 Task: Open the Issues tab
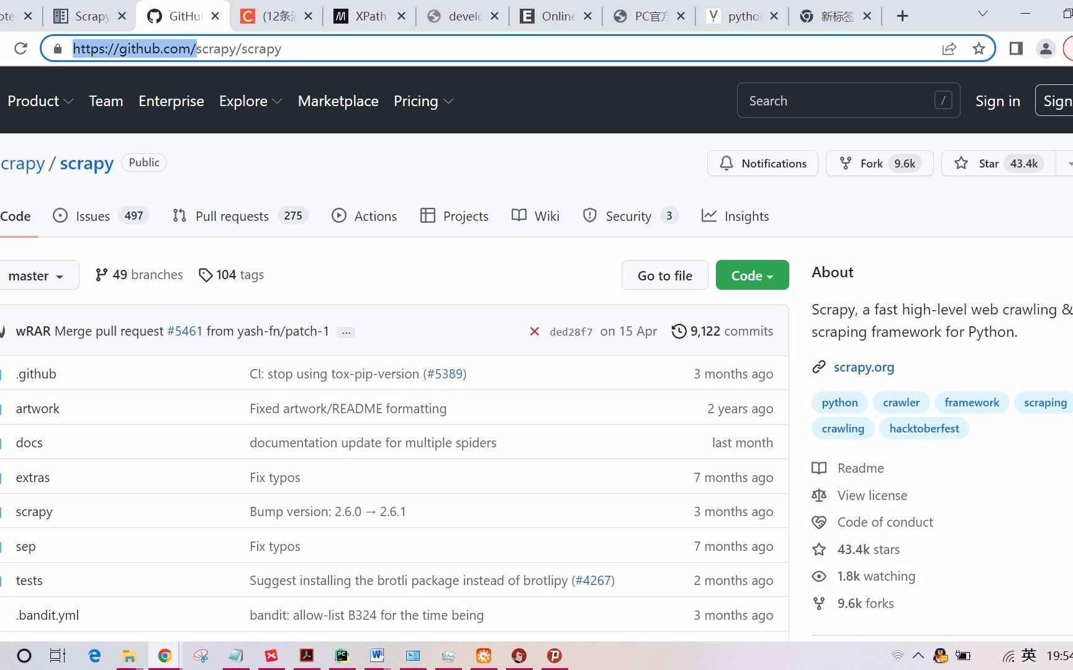[x=101, y=216]
